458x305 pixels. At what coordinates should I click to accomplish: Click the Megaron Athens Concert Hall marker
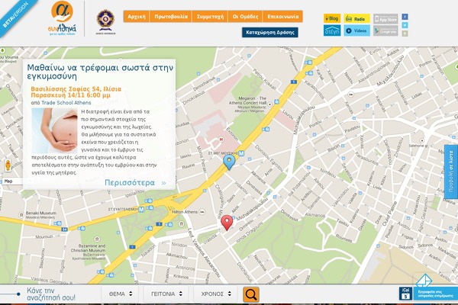click(x=270, y=104)
